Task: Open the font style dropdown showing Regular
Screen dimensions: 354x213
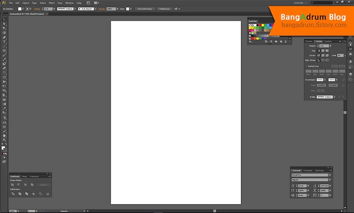Action: coord(330,180)
